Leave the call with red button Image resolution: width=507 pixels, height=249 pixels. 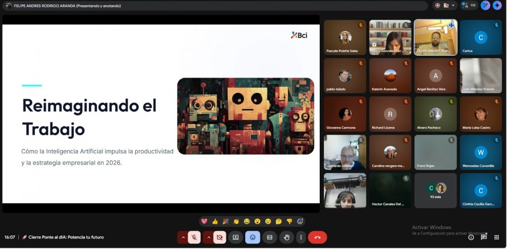point(317,237)
